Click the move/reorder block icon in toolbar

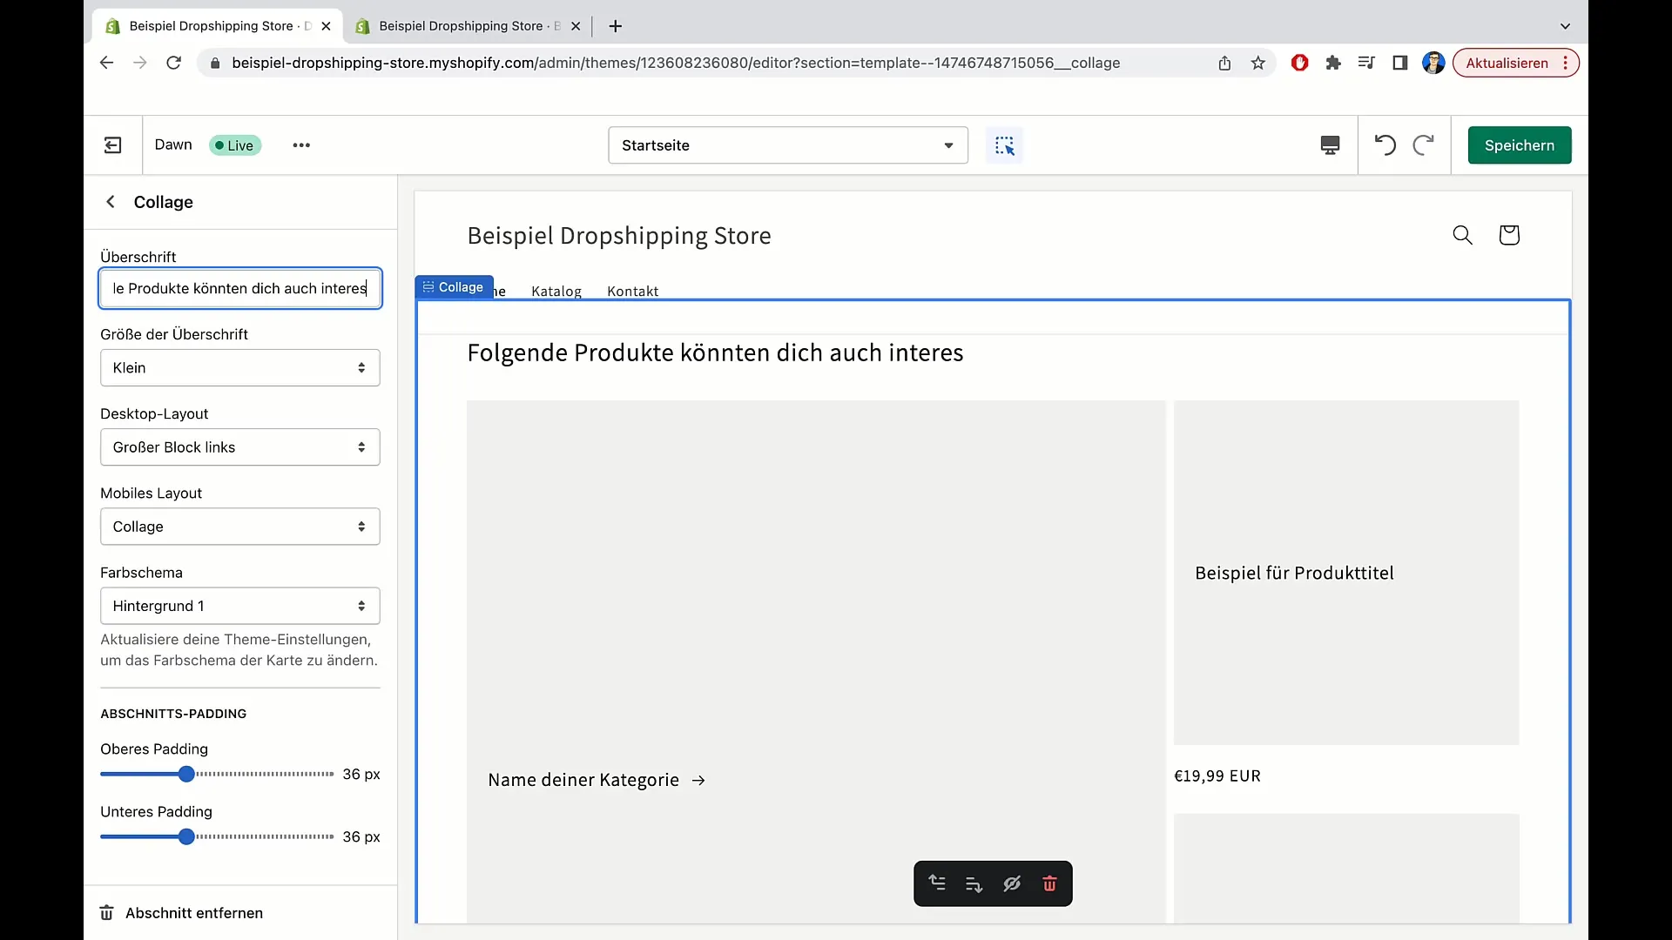936,883
